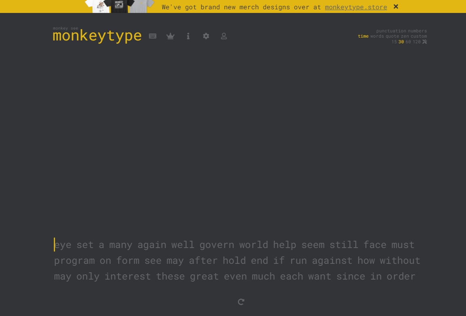The height and width of the screenshot is (316, 466).
Task: Set test duration to 60 seconds
Action: [x=408, y=42]
